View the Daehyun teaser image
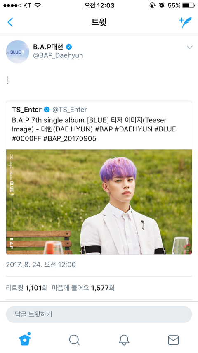Screen dimensions: 198x353 (99, 202)
